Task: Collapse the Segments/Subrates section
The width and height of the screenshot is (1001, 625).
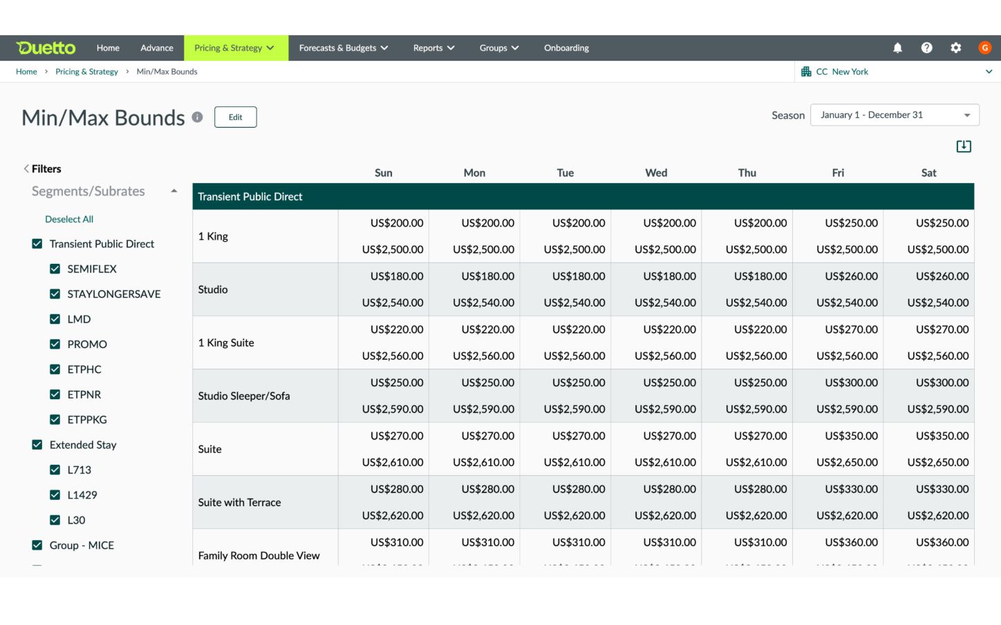Action: coord(174,191)
